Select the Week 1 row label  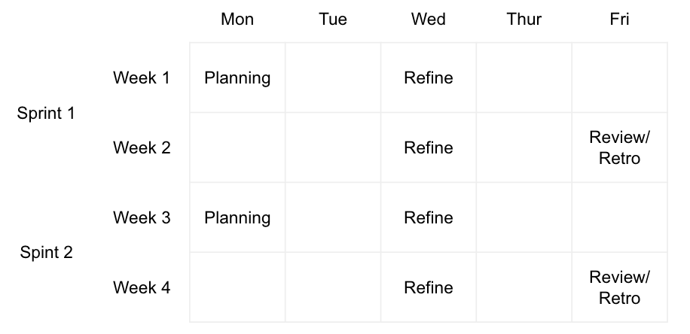[x=142, y=77]
